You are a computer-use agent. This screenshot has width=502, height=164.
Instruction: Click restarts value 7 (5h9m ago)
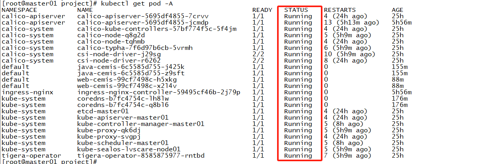pos(348,156)
